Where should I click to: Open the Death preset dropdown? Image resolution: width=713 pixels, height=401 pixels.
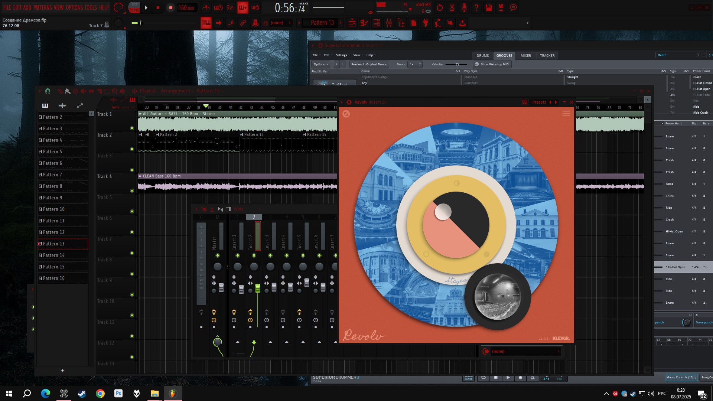(678, 55)
